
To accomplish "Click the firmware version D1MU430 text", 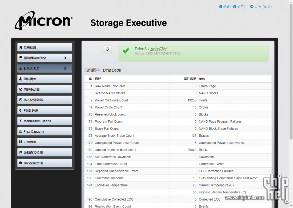I will pyautogui.click(x=112, y=70).
